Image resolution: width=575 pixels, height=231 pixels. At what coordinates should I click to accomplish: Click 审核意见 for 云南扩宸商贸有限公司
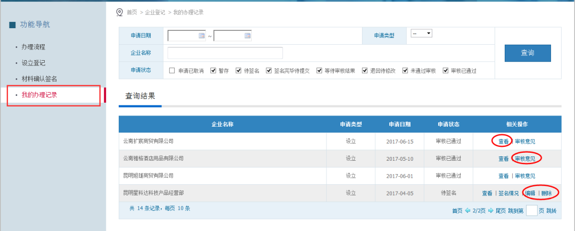point(525,141)
